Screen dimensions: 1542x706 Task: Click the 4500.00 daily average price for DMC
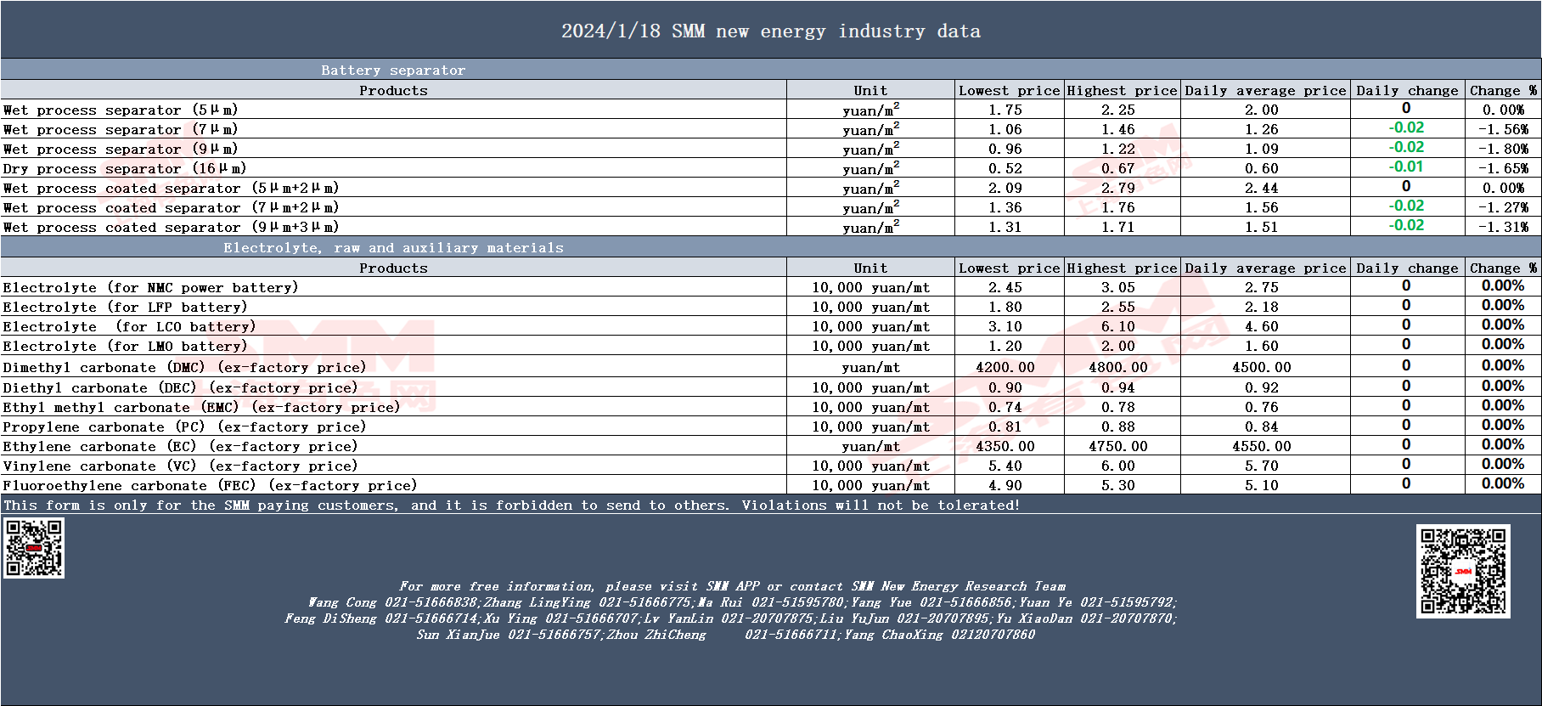tap(1261, 368)
